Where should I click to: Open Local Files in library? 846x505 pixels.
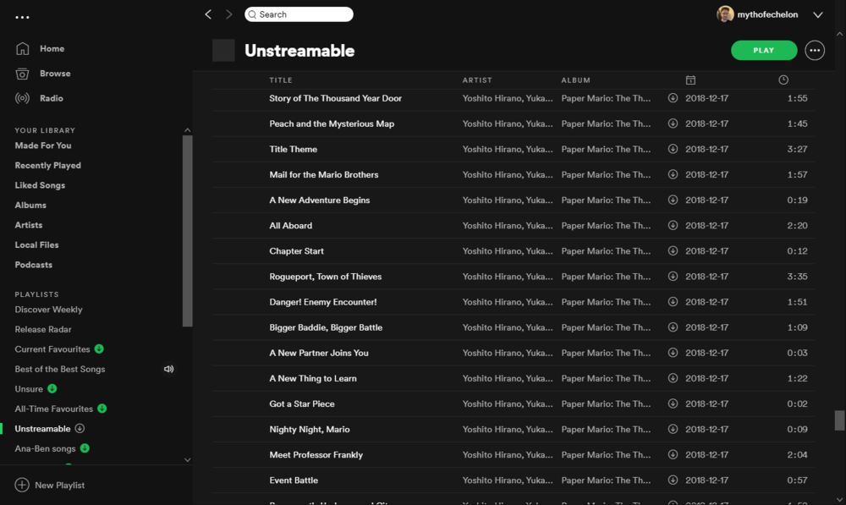click(36, 245)
